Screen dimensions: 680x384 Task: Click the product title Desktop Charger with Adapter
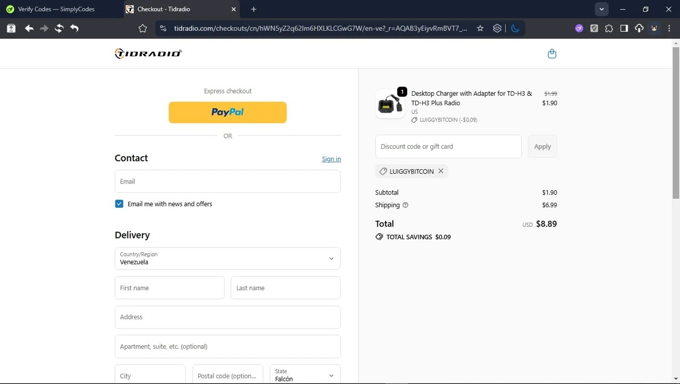[471, 98]
